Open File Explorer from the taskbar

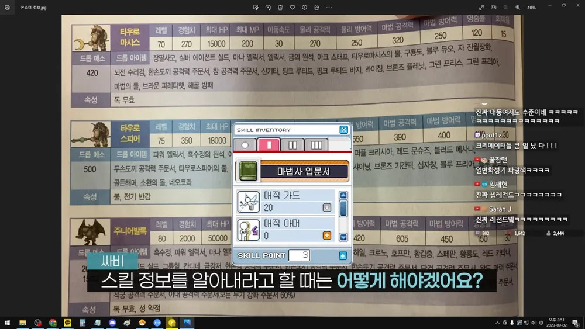23,323
